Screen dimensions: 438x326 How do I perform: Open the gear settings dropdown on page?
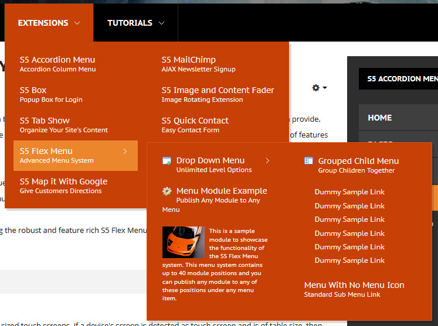point(319,88)
